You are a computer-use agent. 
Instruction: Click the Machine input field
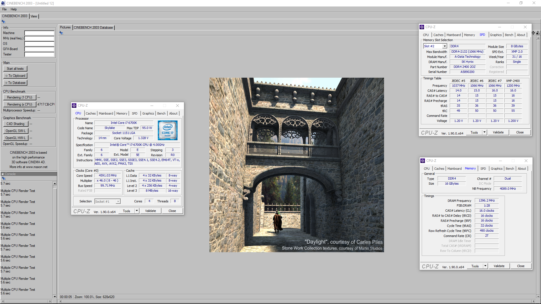[x=39, y=33]
